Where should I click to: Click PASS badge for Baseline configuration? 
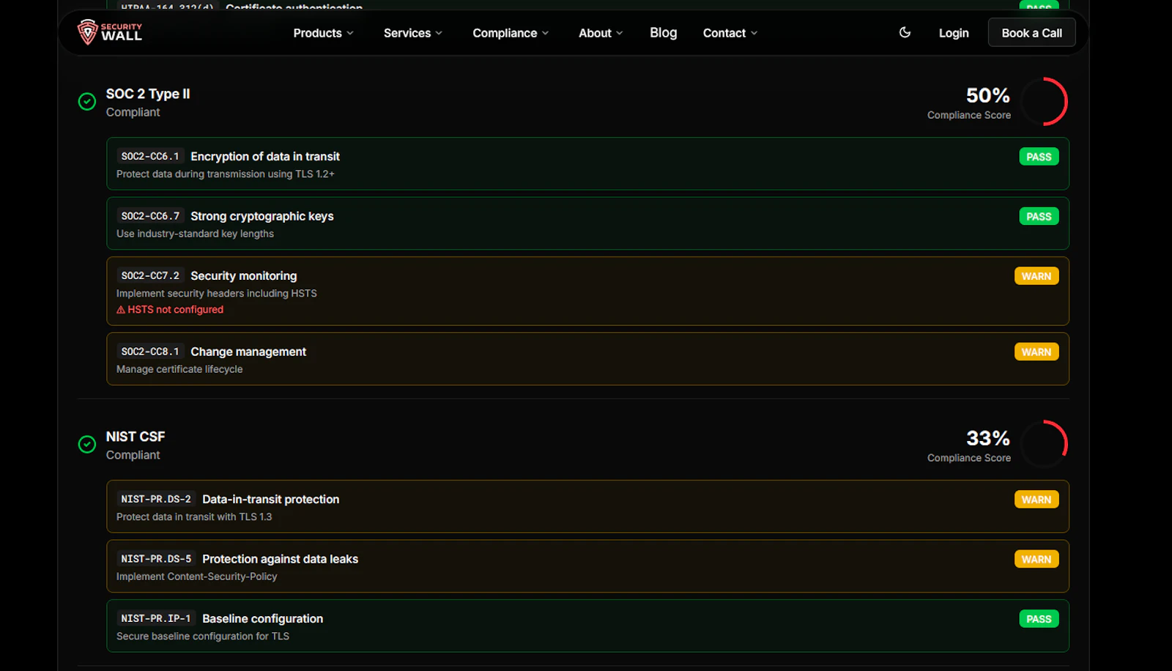1039,619
